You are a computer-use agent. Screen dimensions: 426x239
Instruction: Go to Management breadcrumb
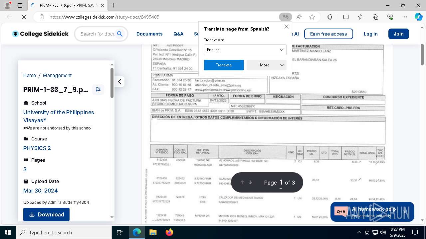(57, 75)
